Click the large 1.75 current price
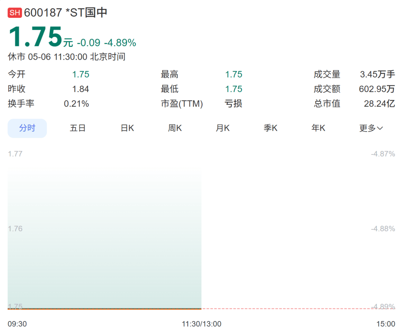This screenshot has width=401, height=330. tap(36, 37)
